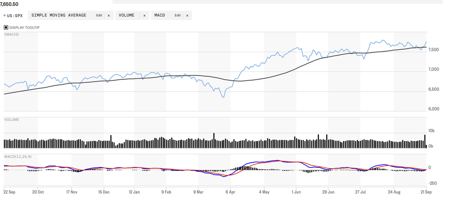Click the 15 Dec date marker

click(104, 192)
